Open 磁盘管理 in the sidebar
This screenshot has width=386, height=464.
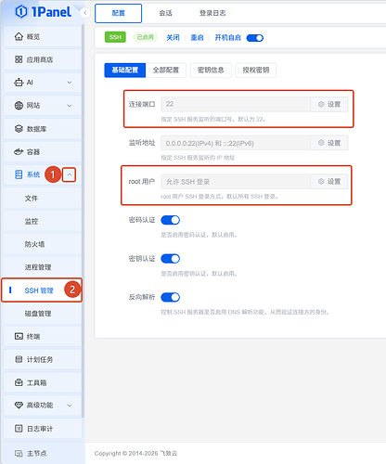click(x=43, y=314)
